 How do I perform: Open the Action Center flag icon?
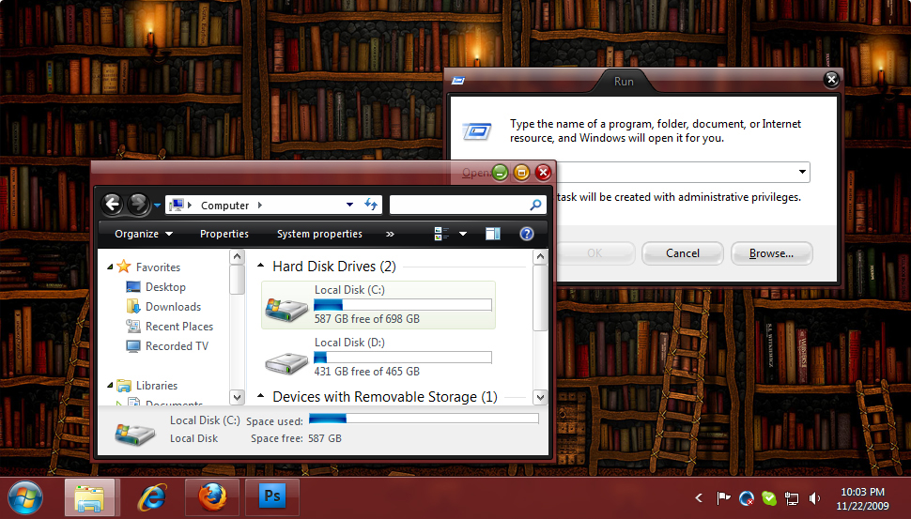pos(724,498)
